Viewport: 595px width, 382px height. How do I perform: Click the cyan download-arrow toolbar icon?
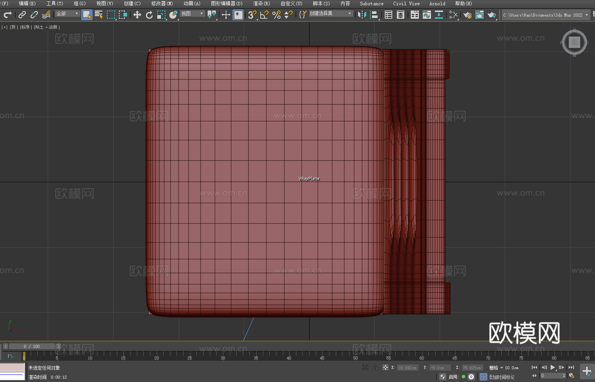click(x=439, y=15)
